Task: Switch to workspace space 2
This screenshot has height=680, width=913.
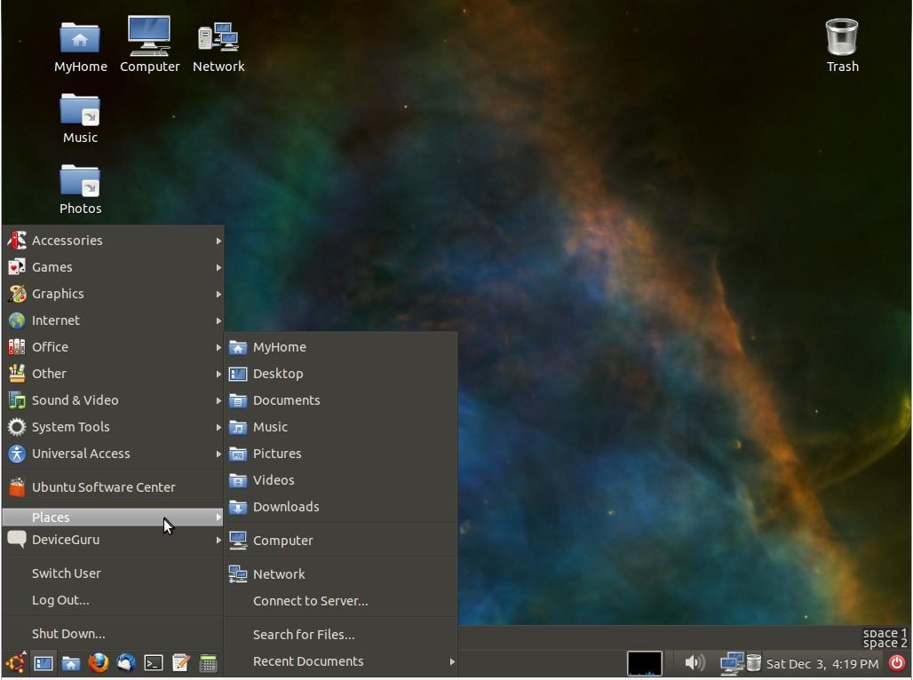Action: tap(885, 644)
